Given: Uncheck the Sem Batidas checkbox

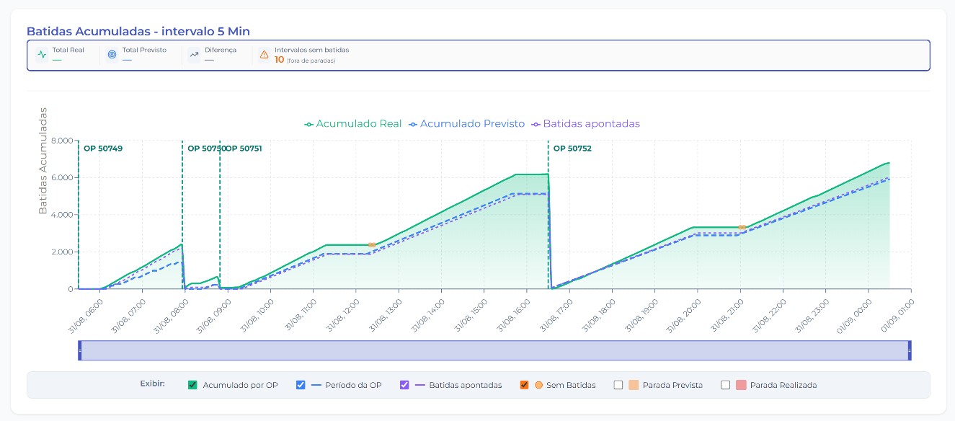Looking at the screenshot, I should [525, 385].
